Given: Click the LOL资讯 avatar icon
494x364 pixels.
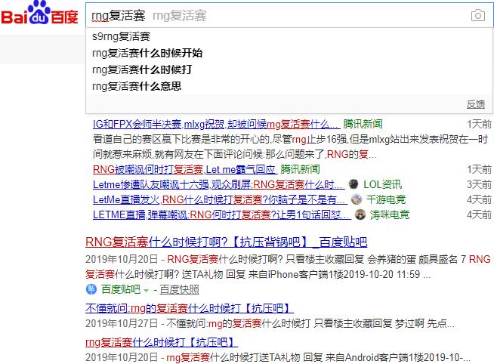Looking at the screenshot, I should click(353, 184).
